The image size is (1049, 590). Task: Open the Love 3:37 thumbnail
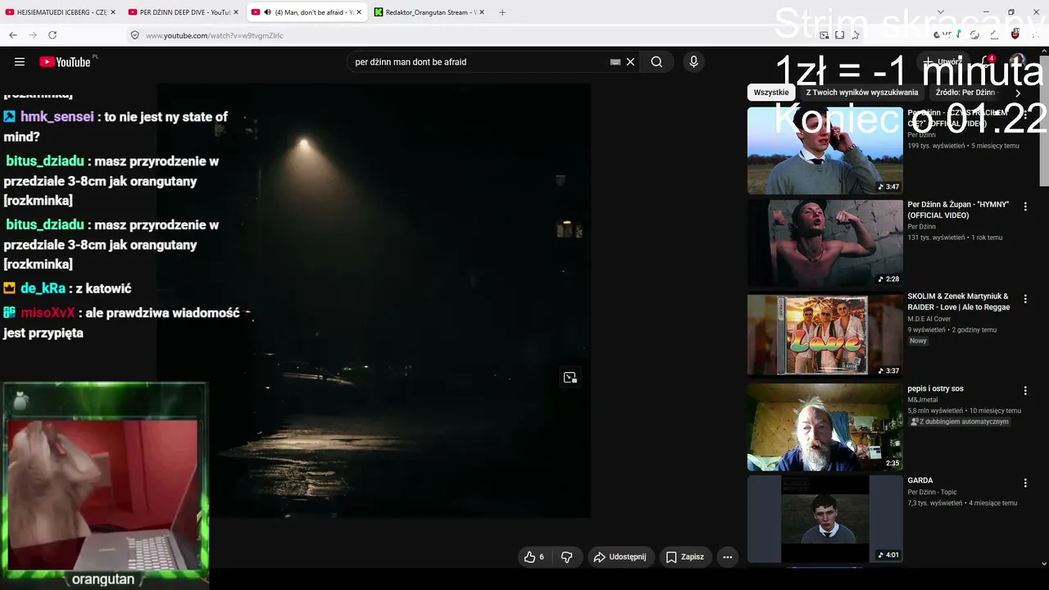point(825,335)
